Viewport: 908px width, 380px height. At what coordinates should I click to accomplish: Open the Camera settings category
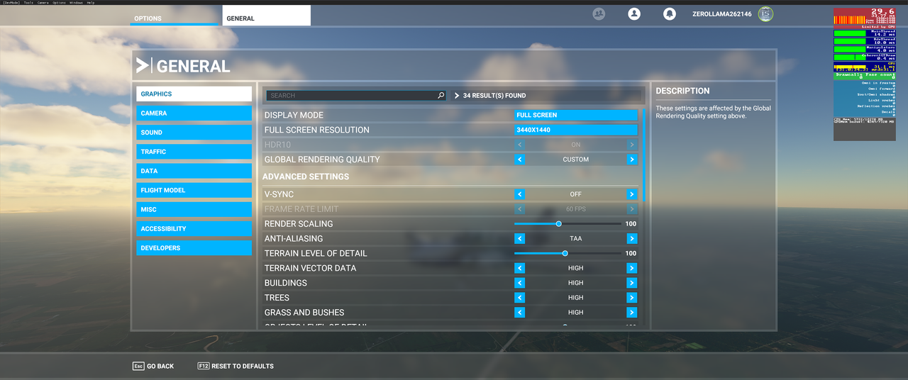[x=194, y=113]
